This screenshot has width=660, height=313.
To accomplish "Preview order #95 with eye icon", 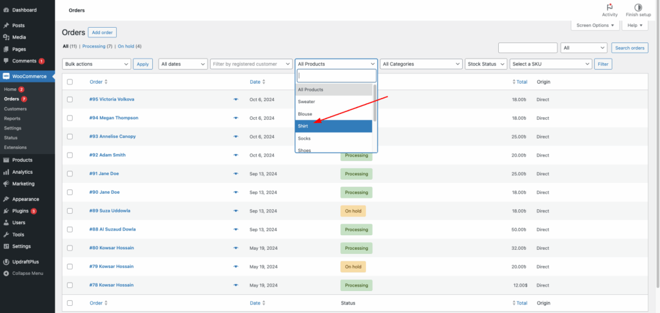I will 236,99.
